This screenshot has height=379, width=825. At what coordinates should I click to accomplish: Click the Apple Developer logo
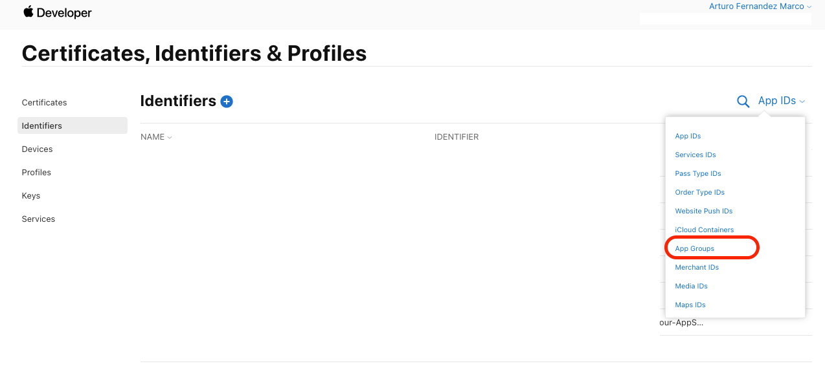point(58,12)
